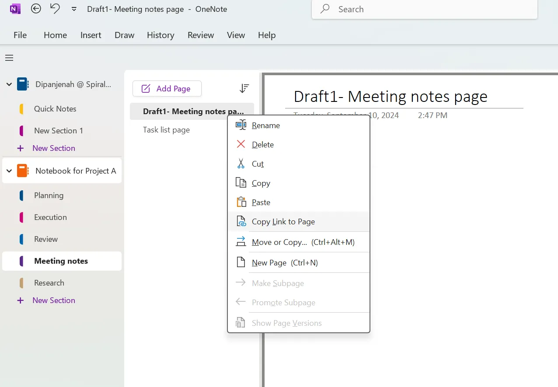Image resolution: width=558 pixels, height=387 pixels.
Task: Click New Section link under Research
Action: pyautogui.click(x=54, y=300)
